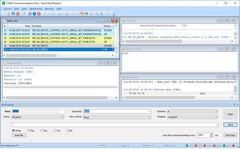
Task: Click the Dump view toolbar icon
Action: pos(59,14)
